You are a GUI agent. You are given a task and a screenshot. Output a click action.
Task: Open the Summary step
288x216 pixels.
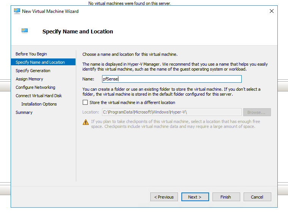tap(24, 112)
